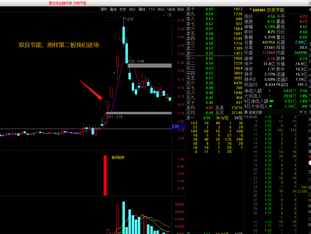
Task: Click the 卖均 average value 4.87
Action: (x=209, y=108)
